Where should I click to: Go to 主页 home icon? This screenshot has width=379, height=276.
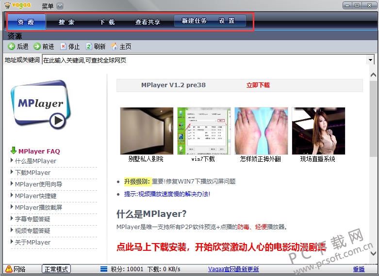coord(114,46)
